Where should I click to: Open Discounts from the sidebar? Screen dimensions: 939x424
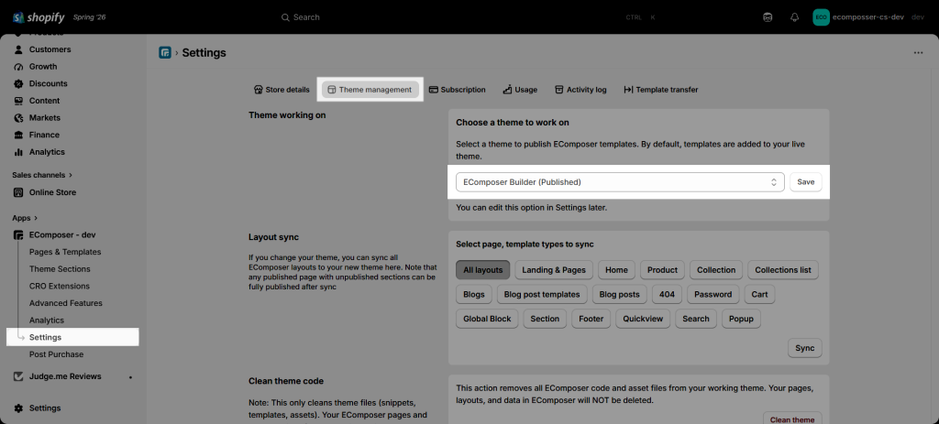(x=48, y=83)
